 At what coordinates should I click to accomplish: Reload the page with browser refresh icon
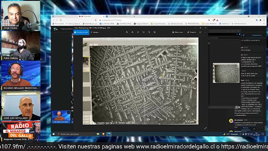click(60, 20)
